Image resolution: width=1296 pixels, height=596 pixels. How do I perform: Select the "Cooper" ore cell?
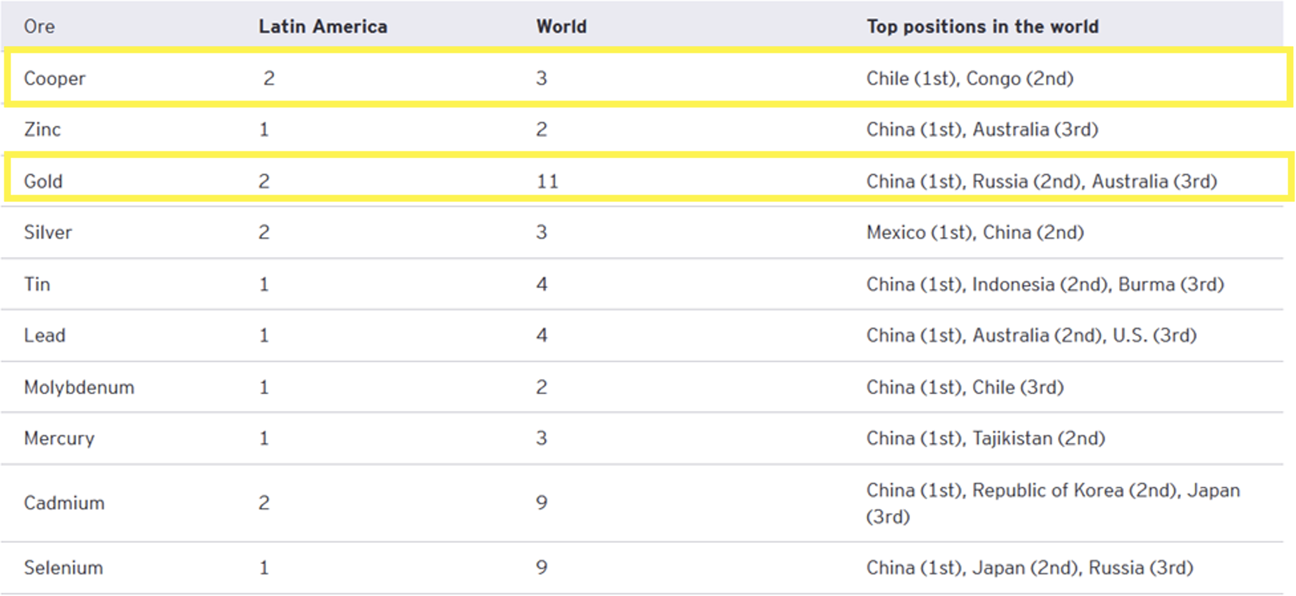pyautogui.click(x=55, y=78)
